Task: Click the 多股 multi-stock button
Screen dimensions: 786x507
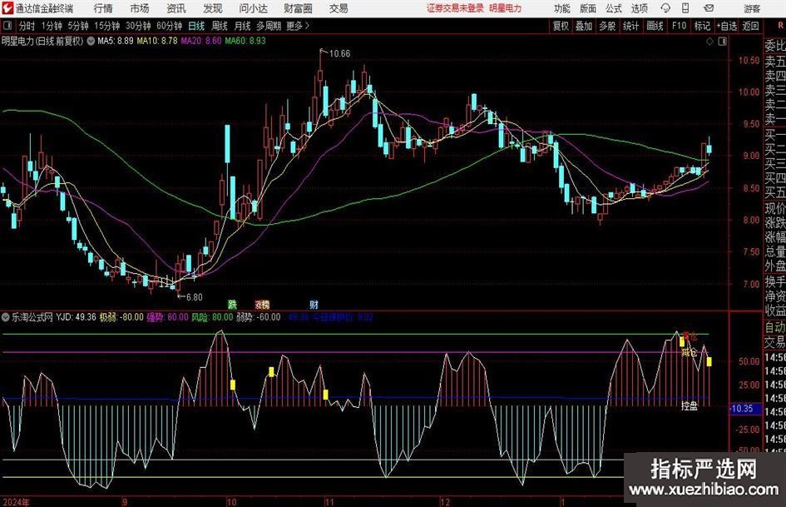Action: click(x=607, y=26)
